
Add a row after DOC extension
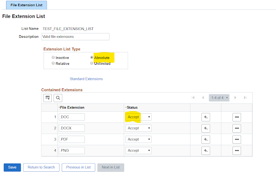click(206, 117)
